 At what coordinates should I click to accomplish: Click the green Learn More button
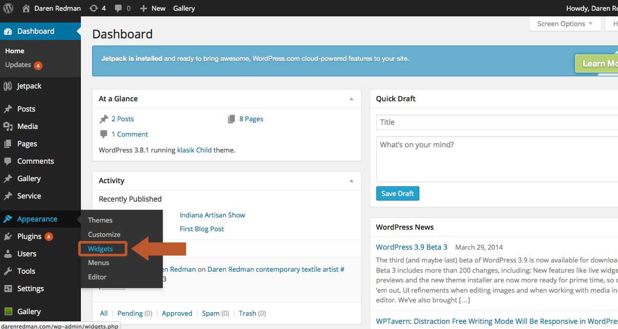tap(597, 63)
